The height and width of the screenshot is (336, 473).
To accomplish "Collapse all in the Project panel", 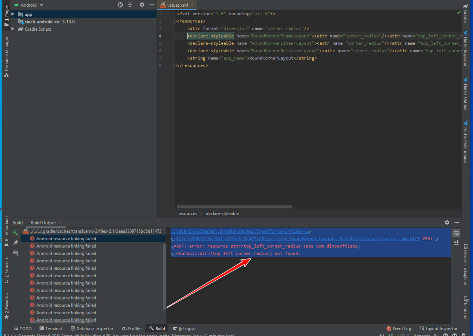I will 130,5.
